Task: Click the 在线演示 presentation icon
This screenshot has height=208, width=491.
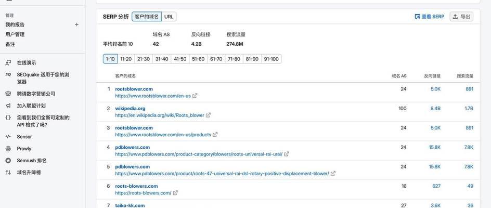Action: pos(8,62)
